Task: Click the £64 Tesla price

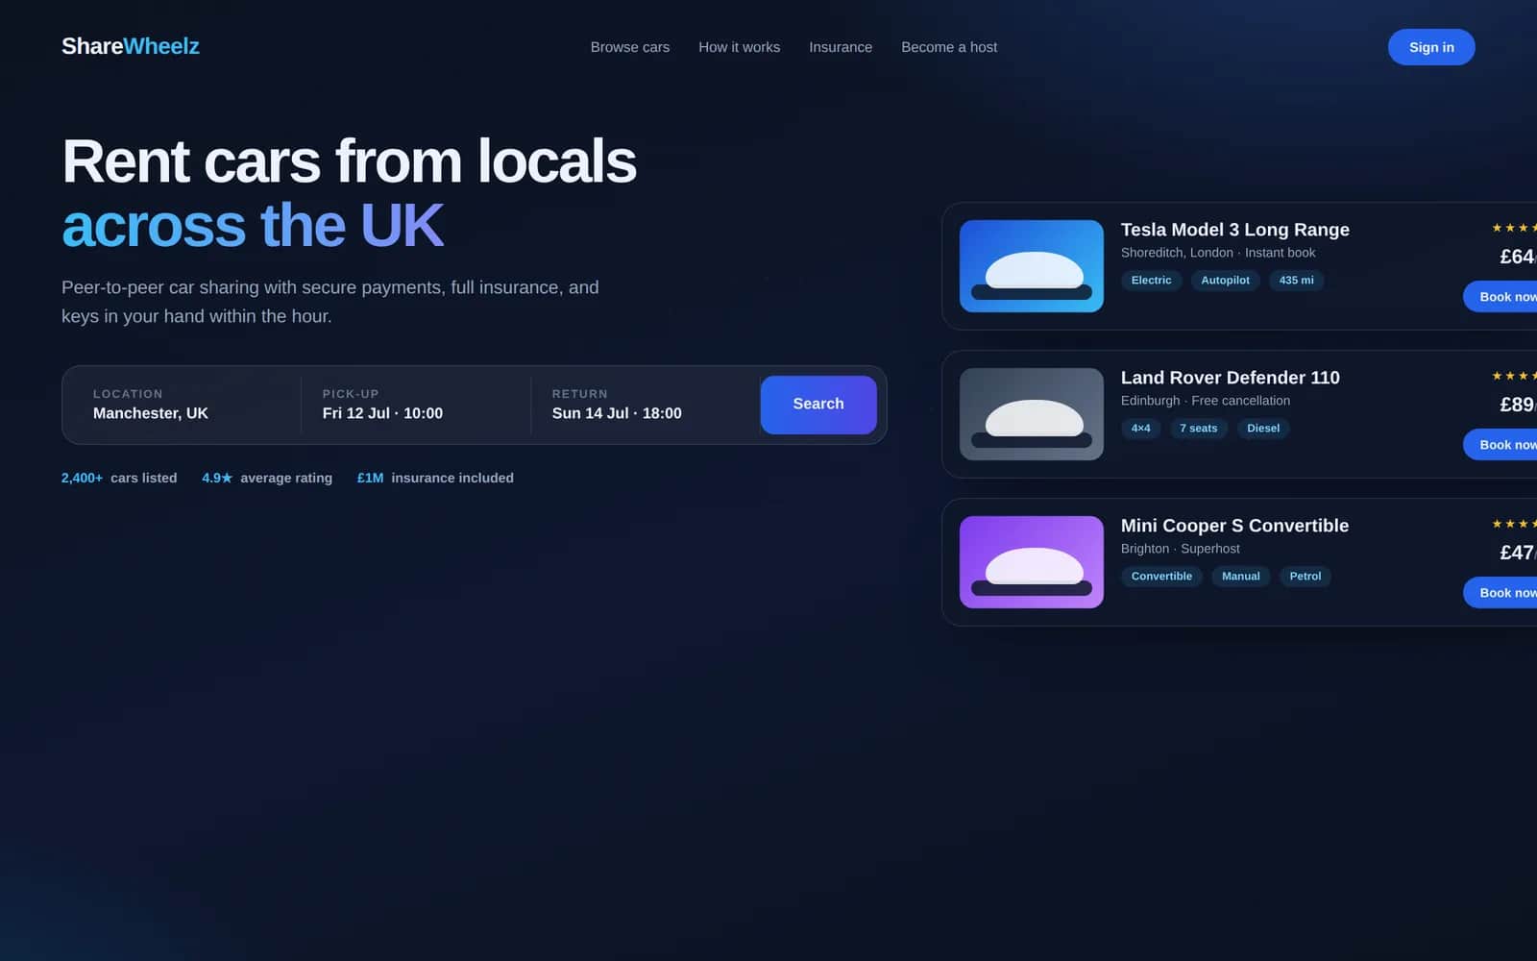Action: coord(1519,257)
